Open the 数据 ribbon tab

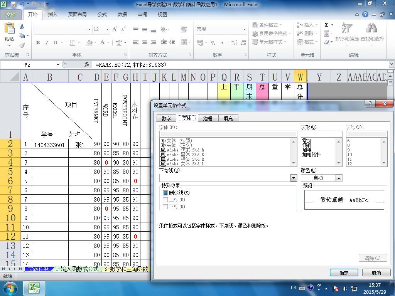point(122,15)
